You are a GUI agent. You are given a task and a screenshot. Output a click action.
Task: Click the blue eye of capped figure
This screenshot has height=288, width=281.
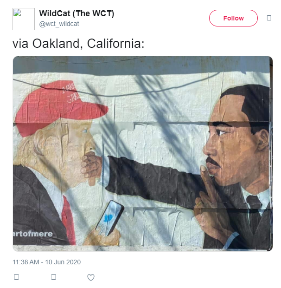84,131
